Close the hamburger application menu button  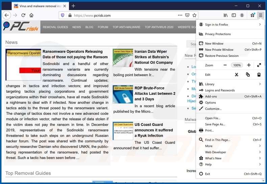point(261,15)
